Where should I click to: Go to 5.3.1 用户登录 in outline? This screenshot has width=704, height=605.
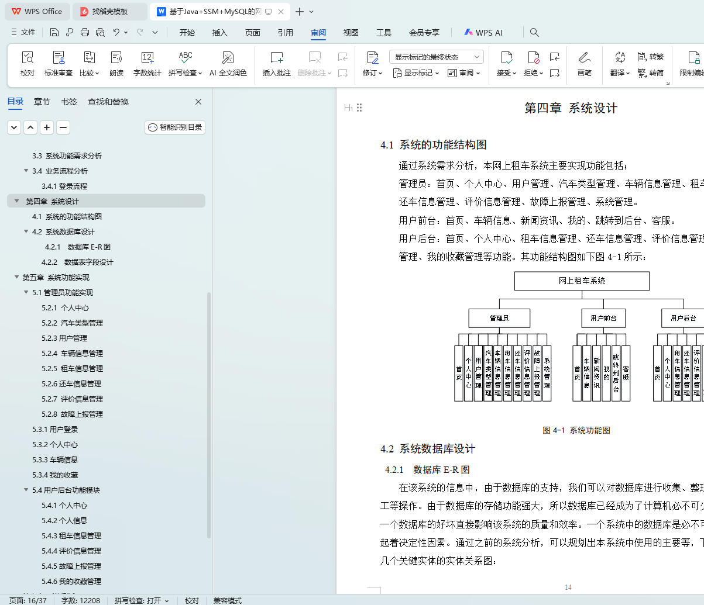pyautogui.click(x=55, y=429)
